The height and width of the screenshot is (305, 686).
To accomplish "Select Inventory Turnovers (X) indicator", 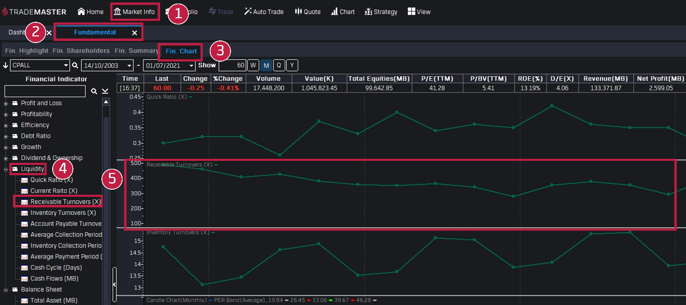I will (x=63, y=213).
